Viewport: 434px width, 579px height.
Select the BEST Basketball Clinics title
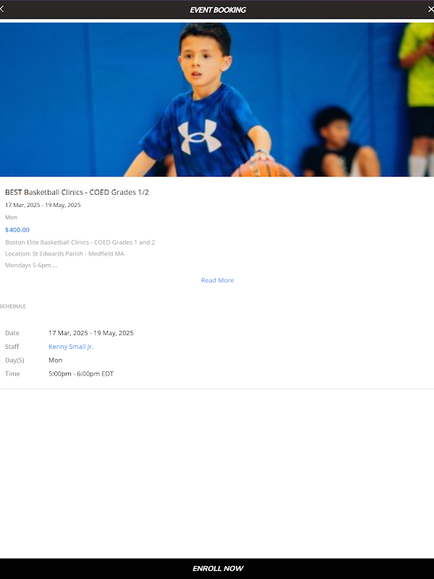pos(77,192)
